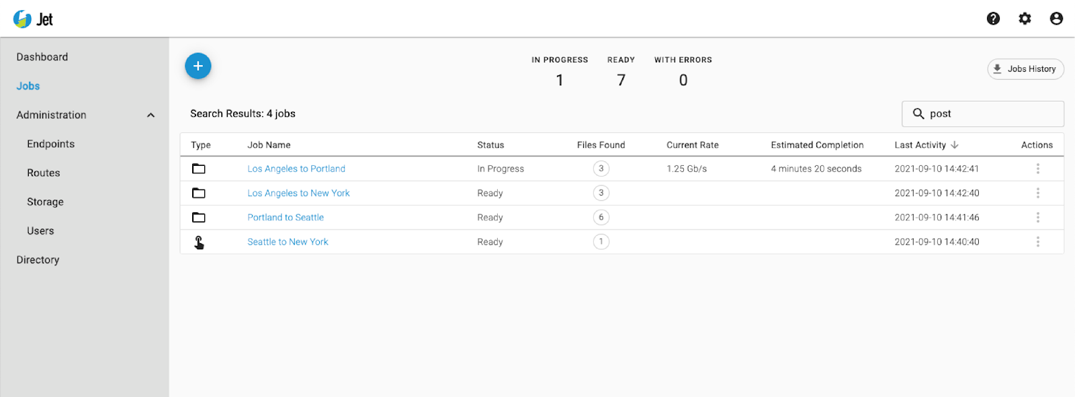
Task: Click the Jet logo
Action: 33,19
